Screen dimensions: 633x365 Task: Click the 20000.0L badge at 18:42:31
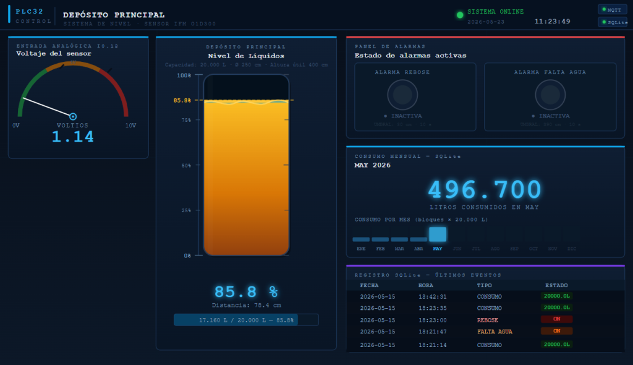click(x=557, y=296)
